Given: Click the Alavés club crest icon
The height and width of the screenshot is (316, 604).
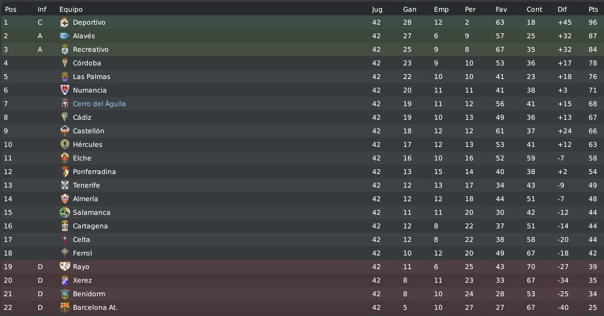Looking at the screenshot, I should tap(64, 36).
